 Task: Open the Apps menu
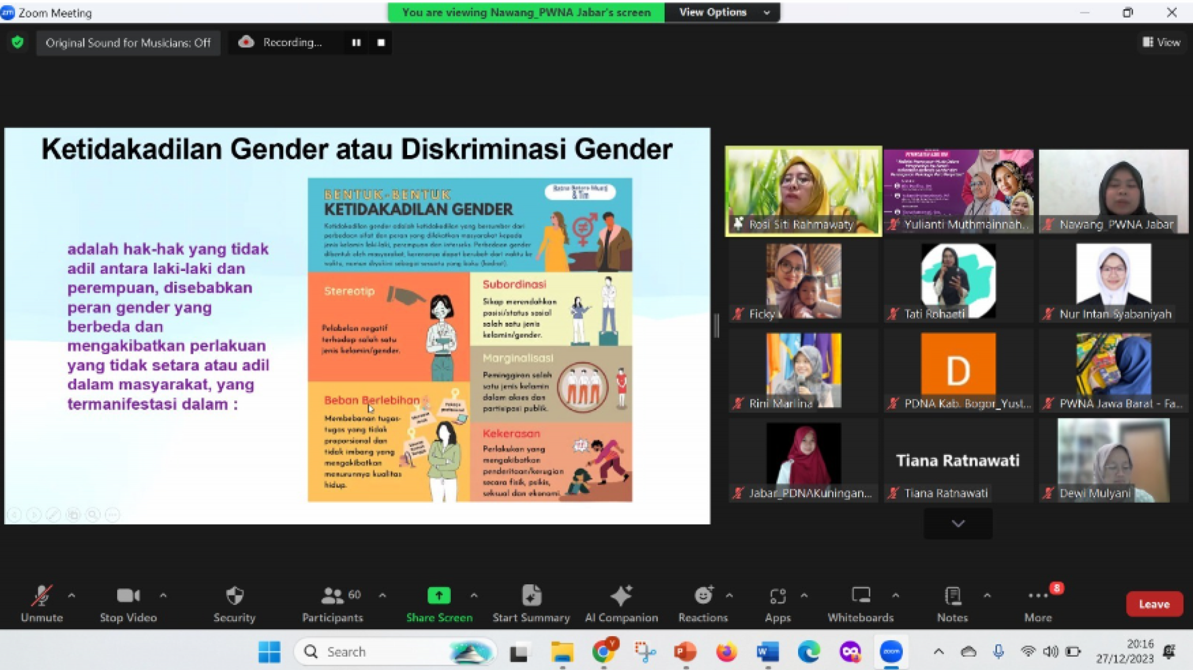tap(778, 596)
